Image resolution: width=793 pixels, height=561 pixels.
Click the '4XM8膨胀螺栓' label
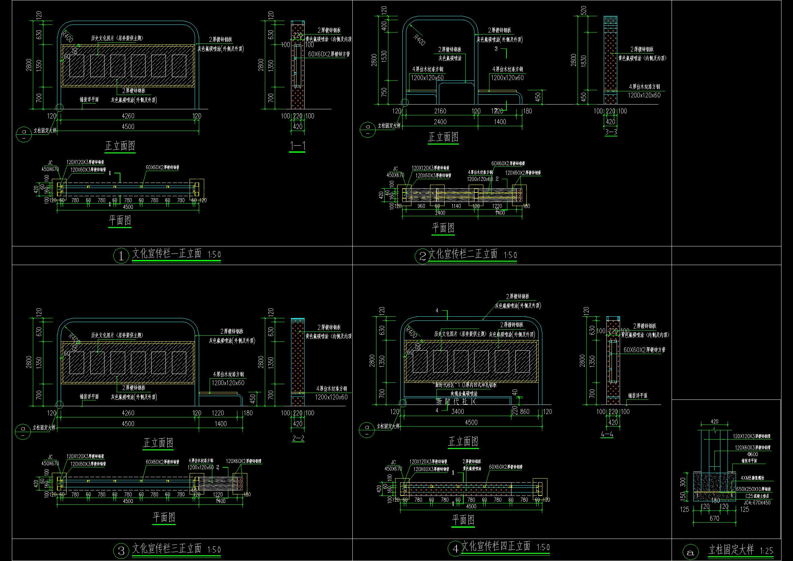(752, 478)
